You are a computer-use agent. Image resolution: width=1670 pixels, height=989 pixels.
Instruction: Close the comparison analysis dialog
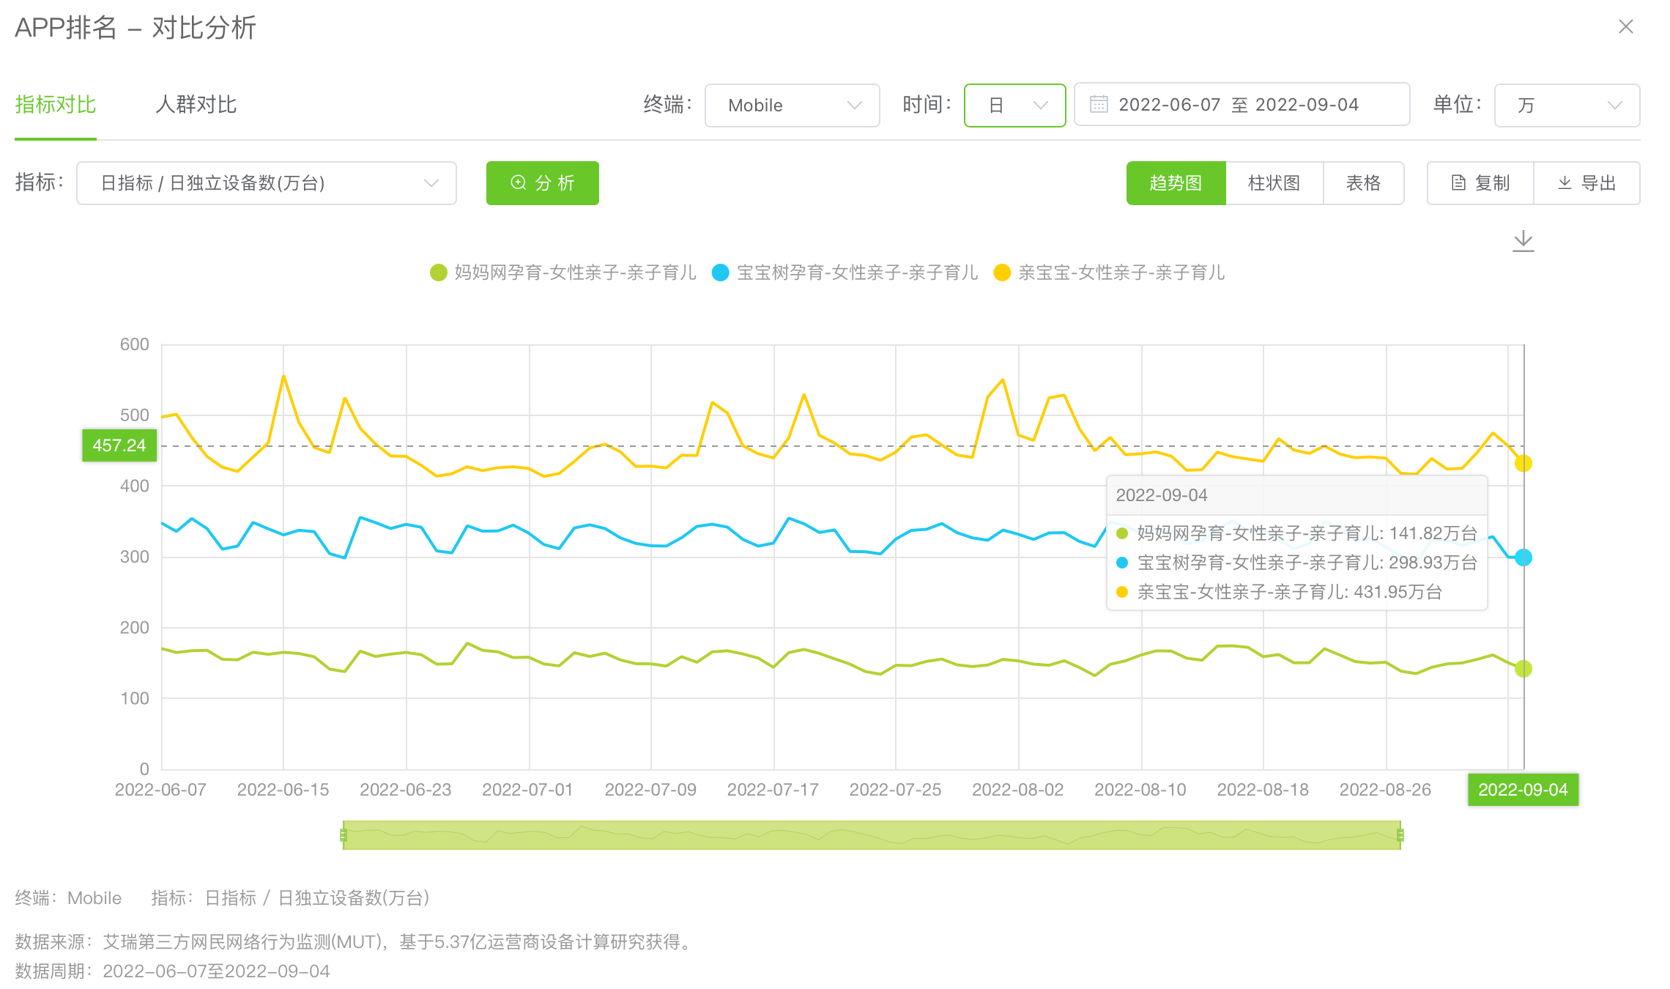click(x=1625, y=27)
